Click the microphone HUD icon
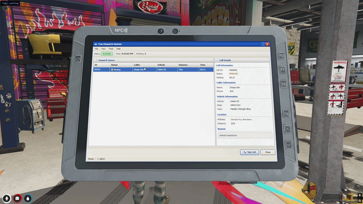The height and width of the screenshot is (204, 363). (6, 199)
